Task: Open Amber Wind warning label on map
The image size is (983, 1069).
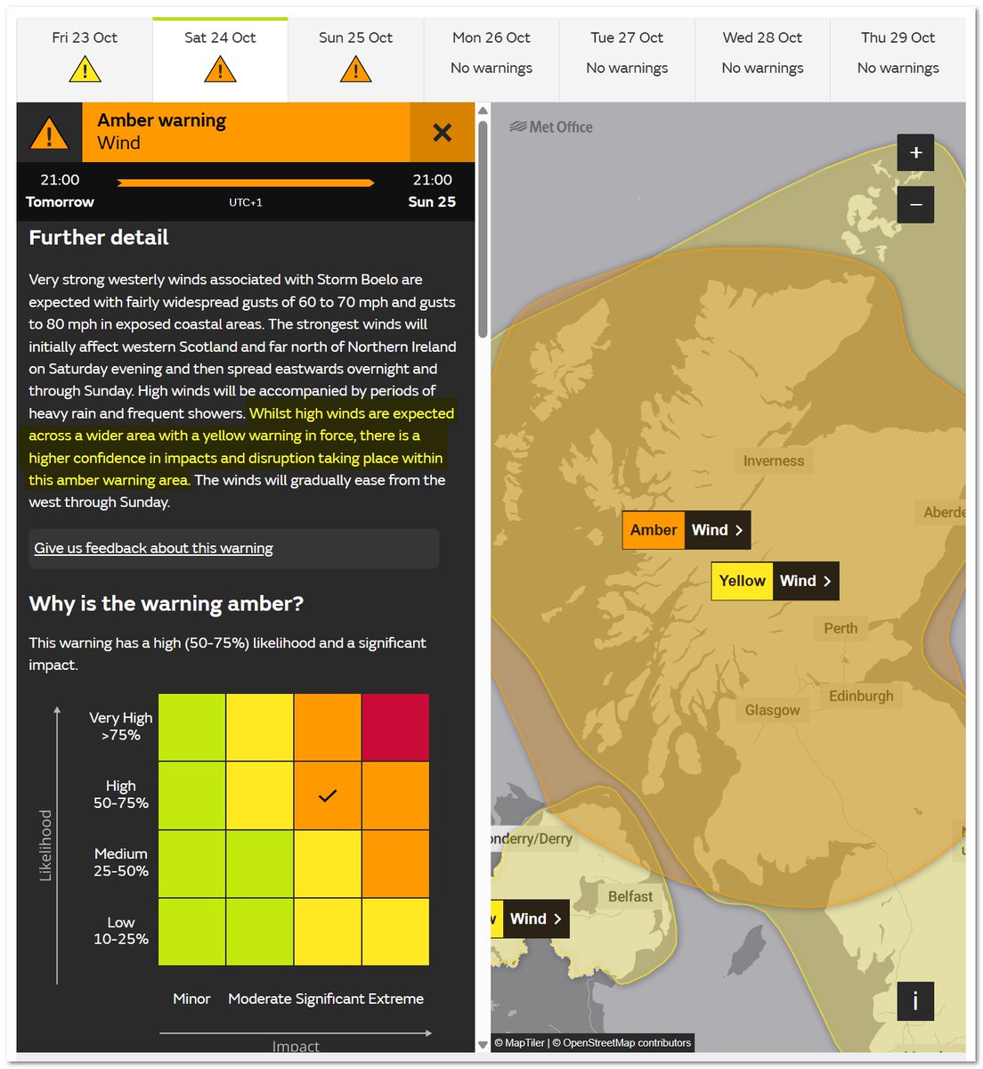Action: [686, 530]
